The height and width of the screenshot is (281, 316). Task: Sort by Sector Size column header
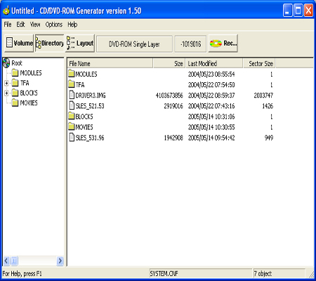[x=259, y=63]
